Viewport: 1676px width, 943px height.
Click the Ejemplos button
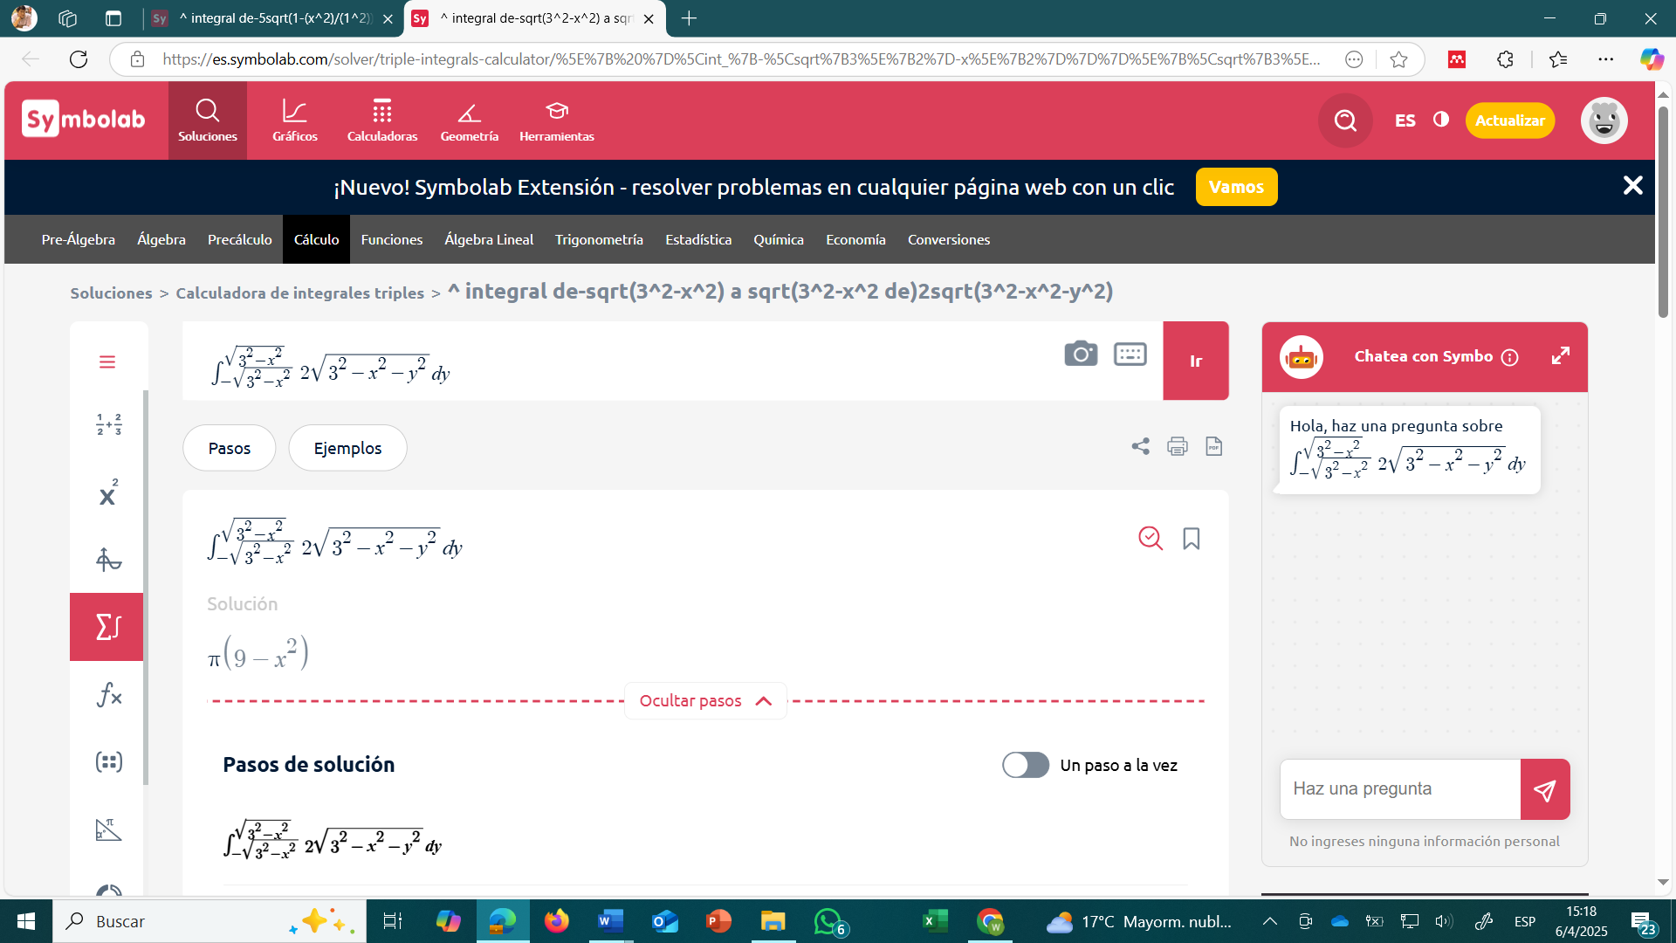click(347, 448)
